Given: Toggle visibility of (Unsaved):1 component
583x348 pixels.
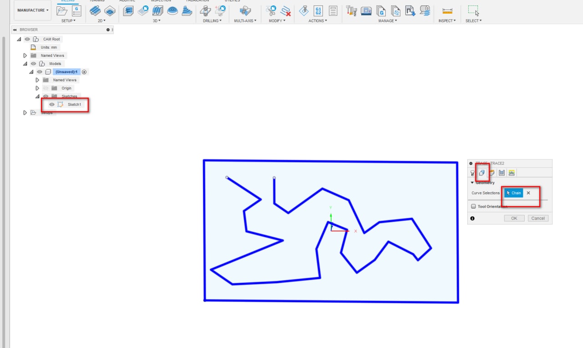Looking at the screenshot, I should tap(40, 72).
